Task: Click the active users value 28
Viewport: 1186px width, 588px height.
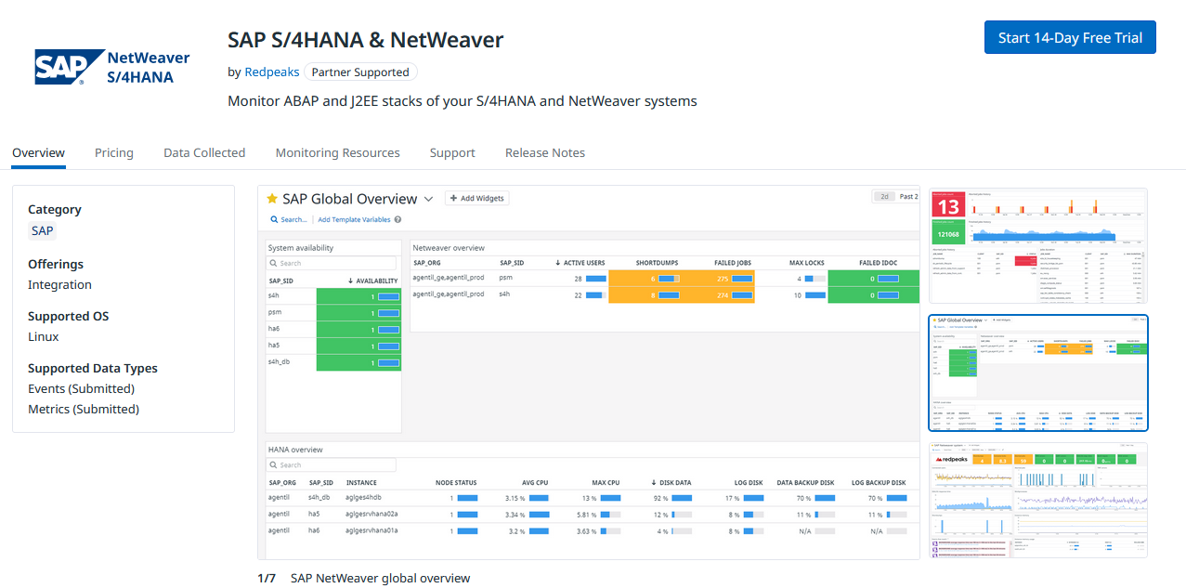Action: pos(578,279)
